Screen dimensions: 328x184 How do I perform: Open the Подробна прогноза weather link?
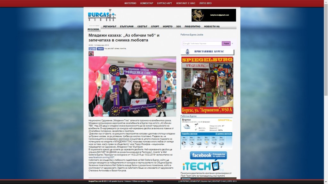(x=189, y=133)
